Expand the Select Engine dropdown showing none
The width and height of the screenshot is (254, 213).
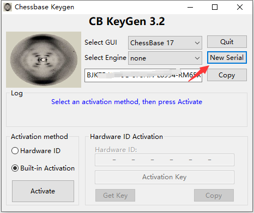point(165,58)
